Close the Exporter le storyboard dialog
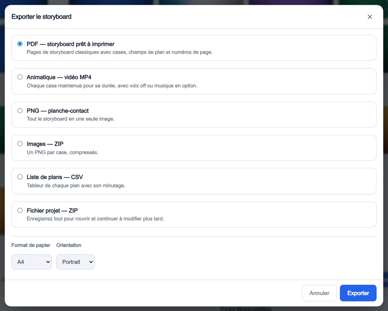Screen dimensions: 388x311 [x=370, y=17]
